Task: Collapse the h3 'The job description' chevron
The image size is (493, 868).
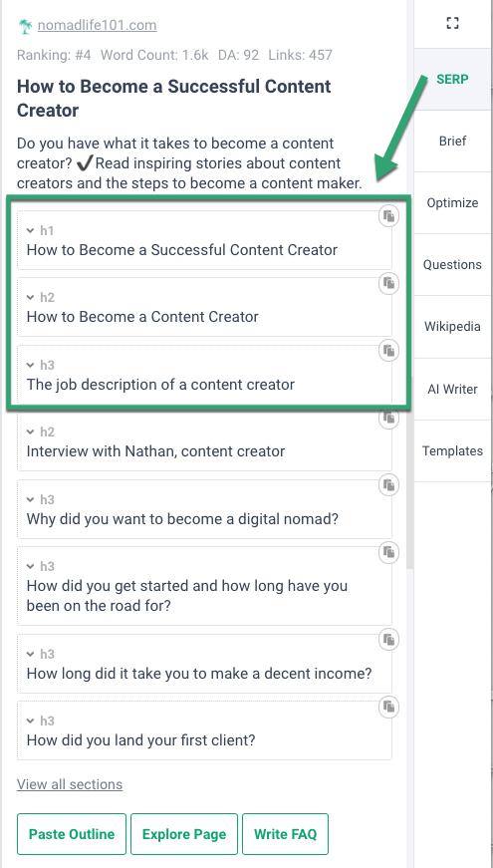Action: [x=31, y=365]
